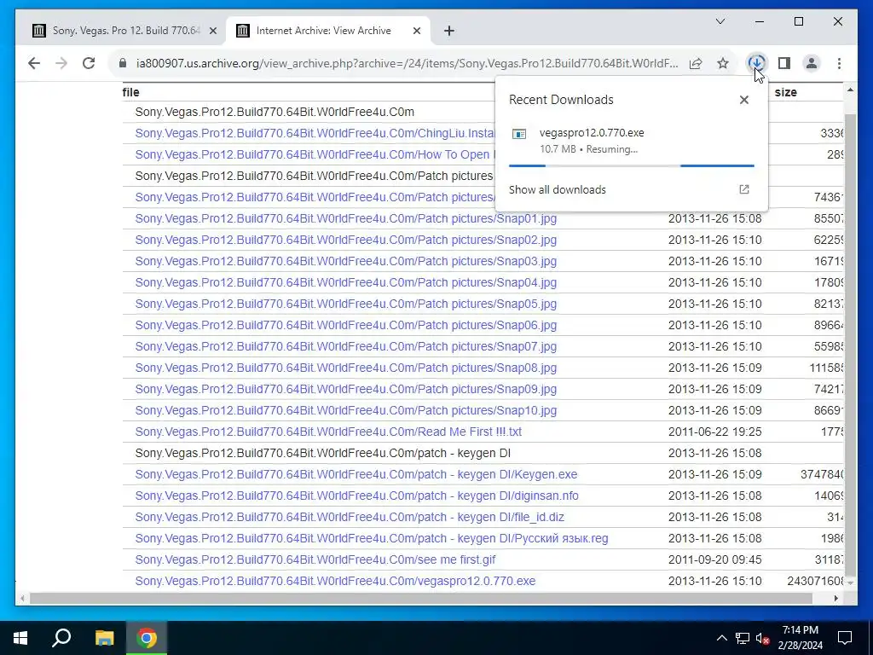Open the see me first.gif link
The image size is (873, 655).
(315, 559)
